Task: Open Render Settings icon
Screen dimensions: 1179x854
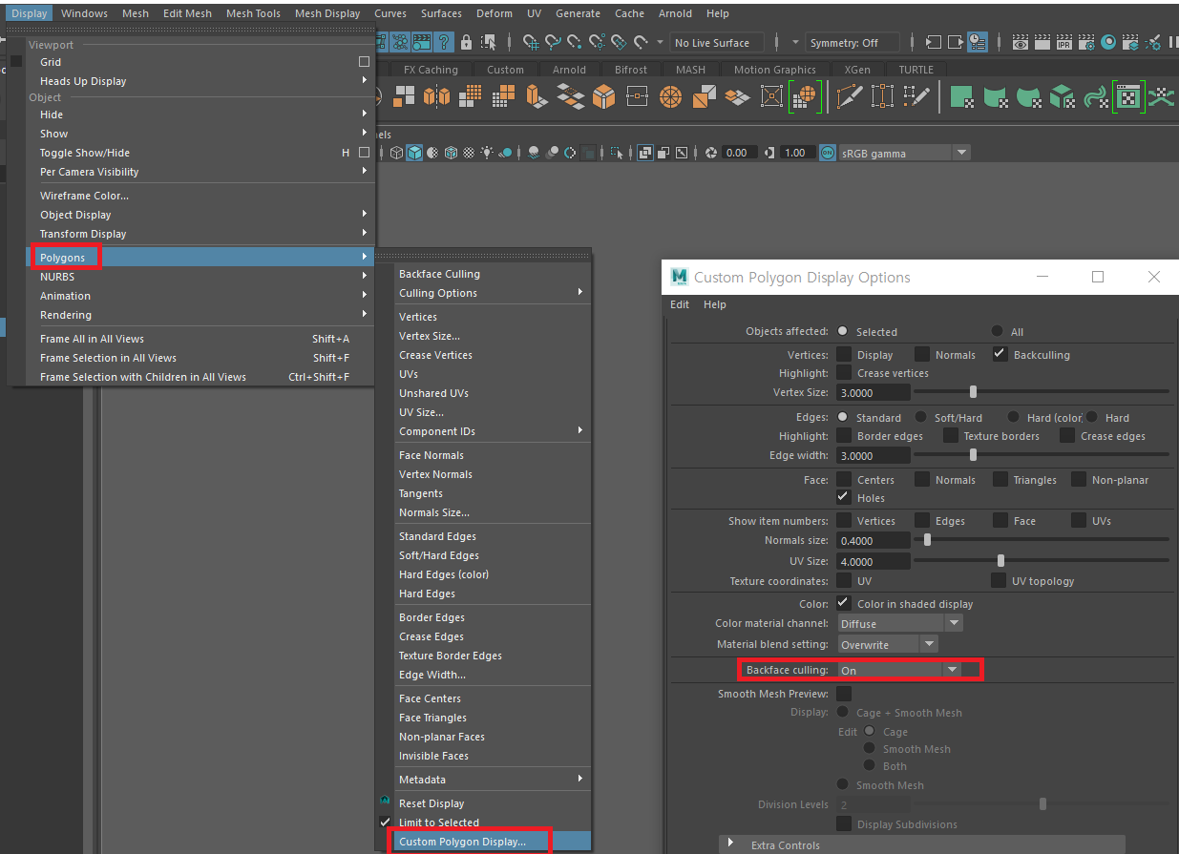Action: 1086,43
